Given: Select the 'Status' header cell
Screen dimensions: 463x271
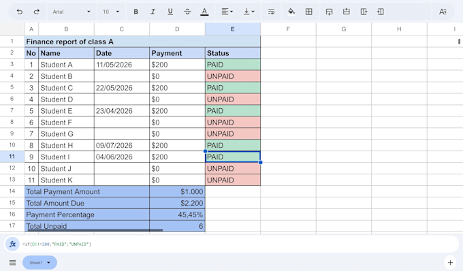Looking at the screenshot, I should click(x=233, y=53).
